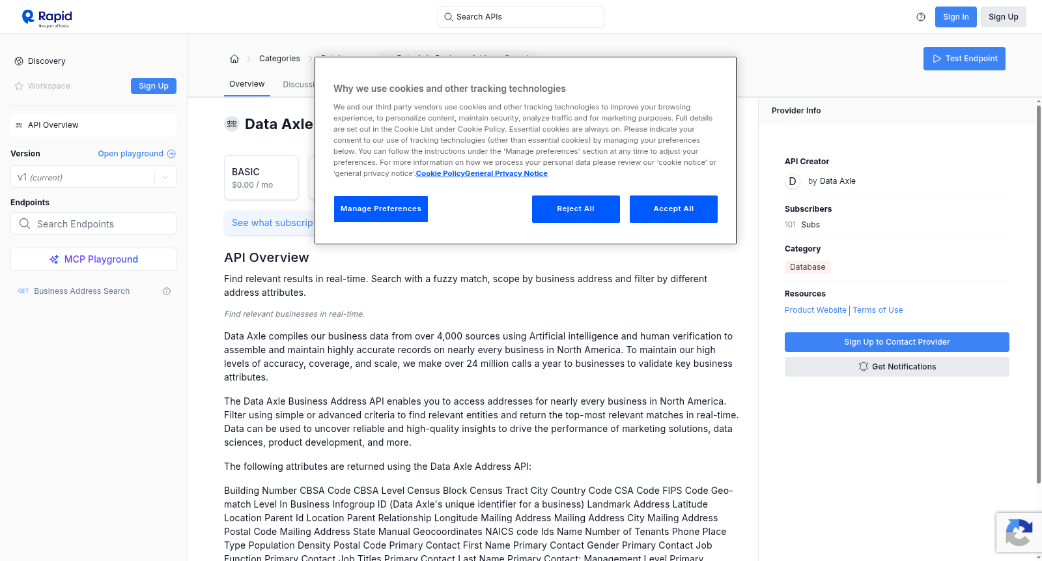Open Categories breadcrumb

(279, 59)
